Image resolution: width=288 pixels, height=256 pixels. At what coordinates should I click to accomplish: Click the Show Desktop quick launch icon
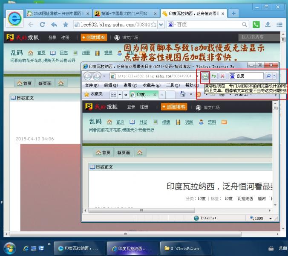click(x=33, y=248)
